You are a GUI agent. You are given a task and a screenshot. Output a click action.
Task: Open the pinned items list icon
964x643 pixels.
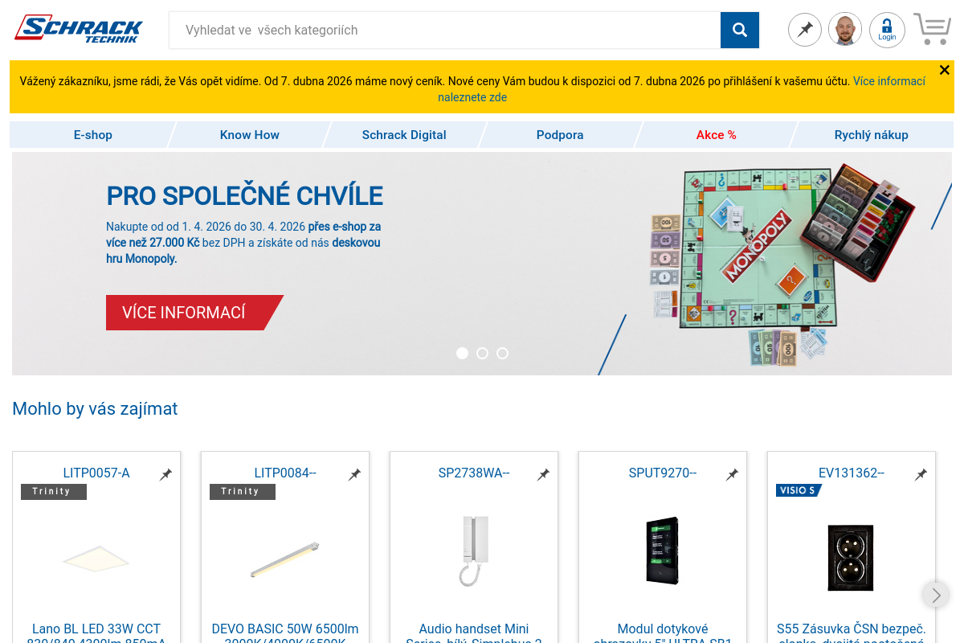tap(805, 30)
